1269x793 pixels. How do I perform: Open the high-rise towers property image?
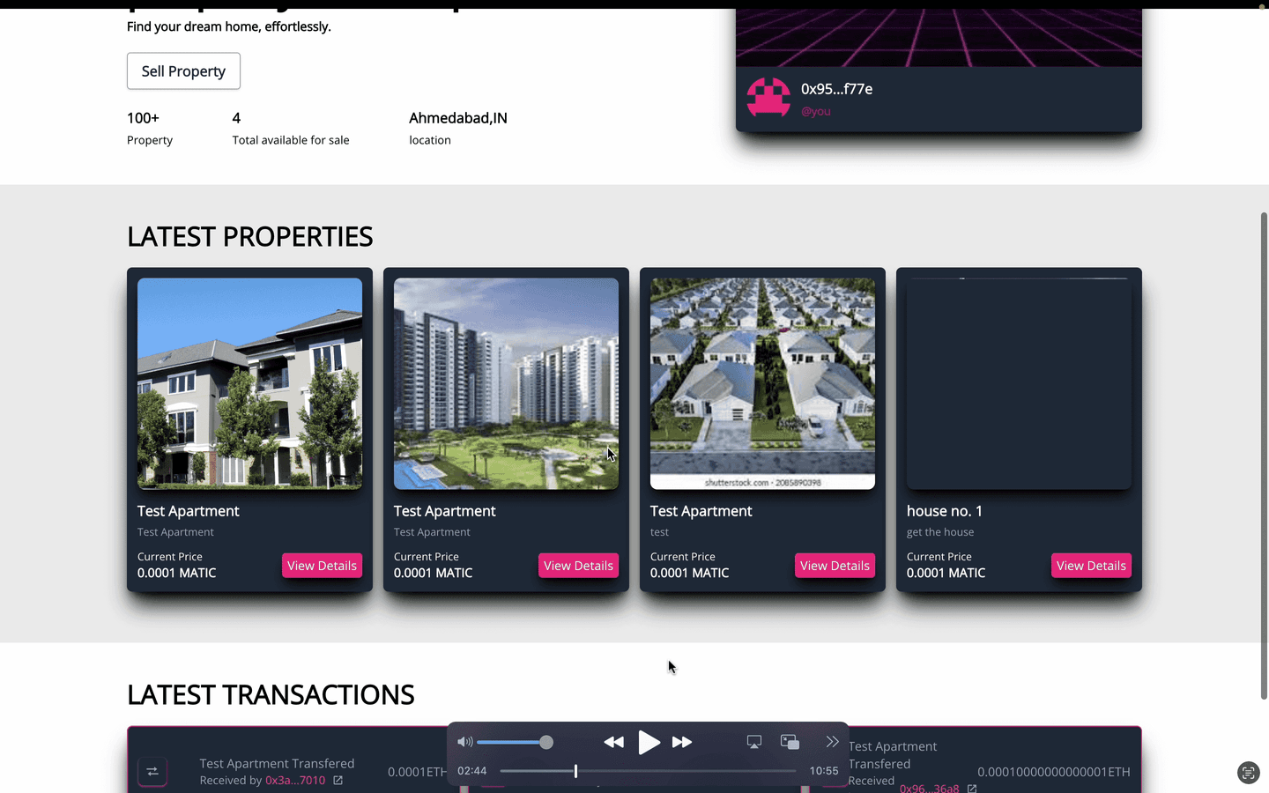coord(506,383)
